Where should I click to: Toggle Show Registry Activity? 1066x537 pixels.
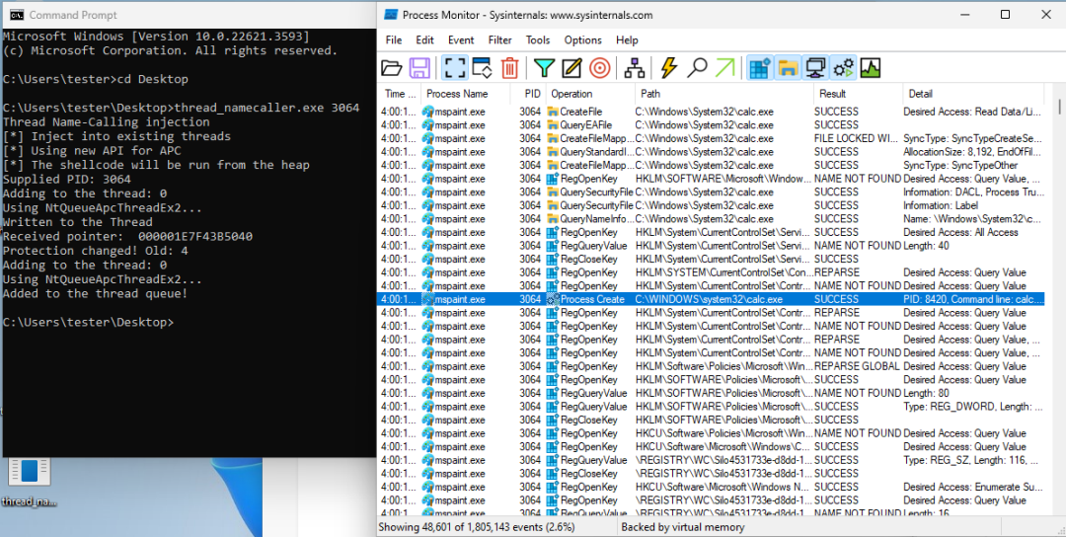click(759, 68)
